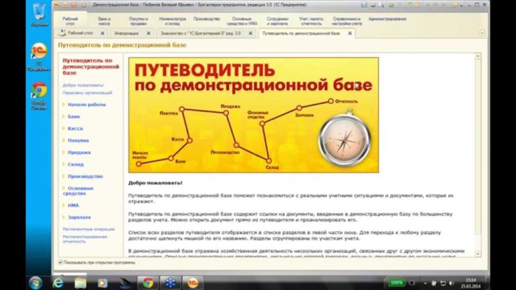The height and width of the screenshot is (290, 516).
Task: Toggle 'Показывать при открытии программы' checkbox
Action: 60,262
